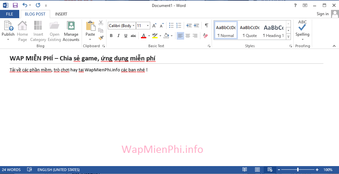
Task: Open the FILE tab
Action: click(x=10, y=14)
